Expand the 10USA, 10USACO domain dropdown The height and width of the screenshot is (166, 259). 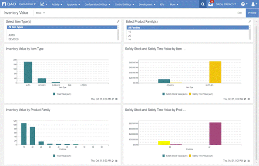[x=226, y=4]
